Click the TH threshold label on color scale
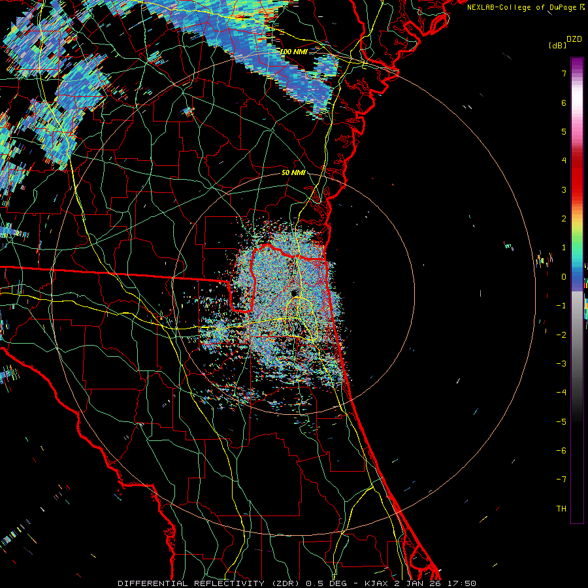588x588 pixels. pyautogui.click(x=561, y=509)
